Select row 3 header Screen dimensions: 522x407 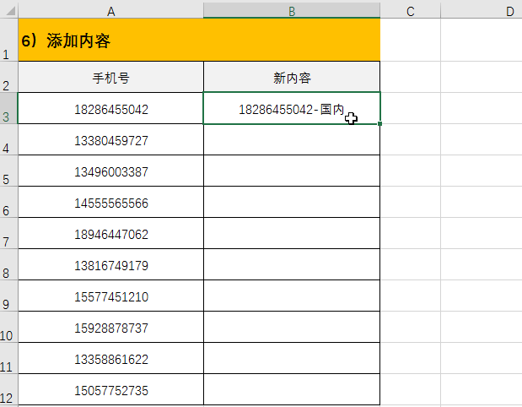pos(8,108)
